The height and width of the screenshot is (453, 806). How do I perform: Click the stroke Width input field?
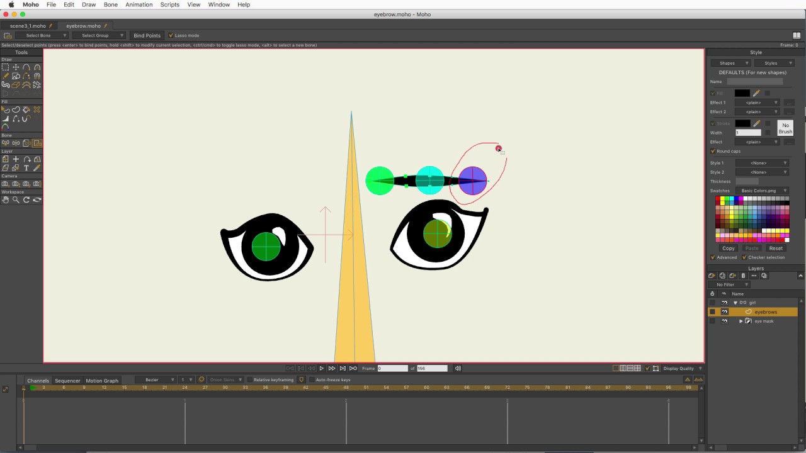pyautogui.click(x=748, y=133)
